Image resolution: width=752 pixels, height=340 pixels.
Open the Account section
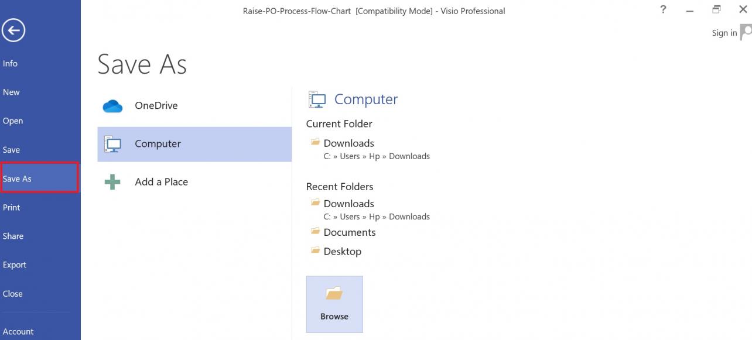[18, 331]
